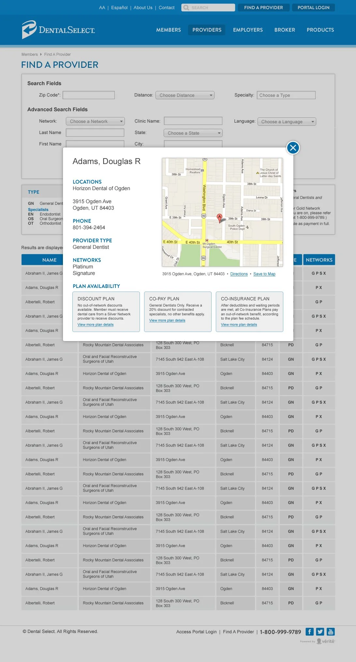Open the Choose Distance dropdown
This screenshot has width=356, height=662.
[x=185, y=95]
